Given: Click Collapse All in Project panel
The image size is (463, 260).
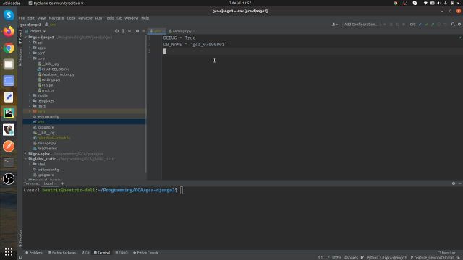Looking at the screenshot, I should click(x=129, y=31).
